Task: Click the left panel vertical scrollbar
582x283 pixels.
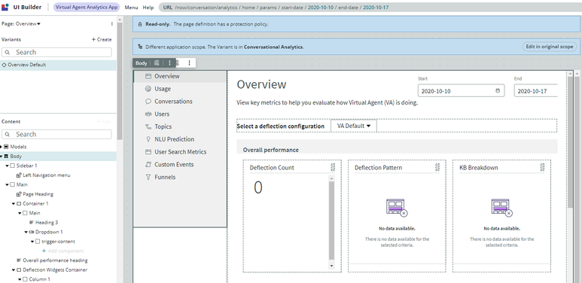Action: pos(120,81)
